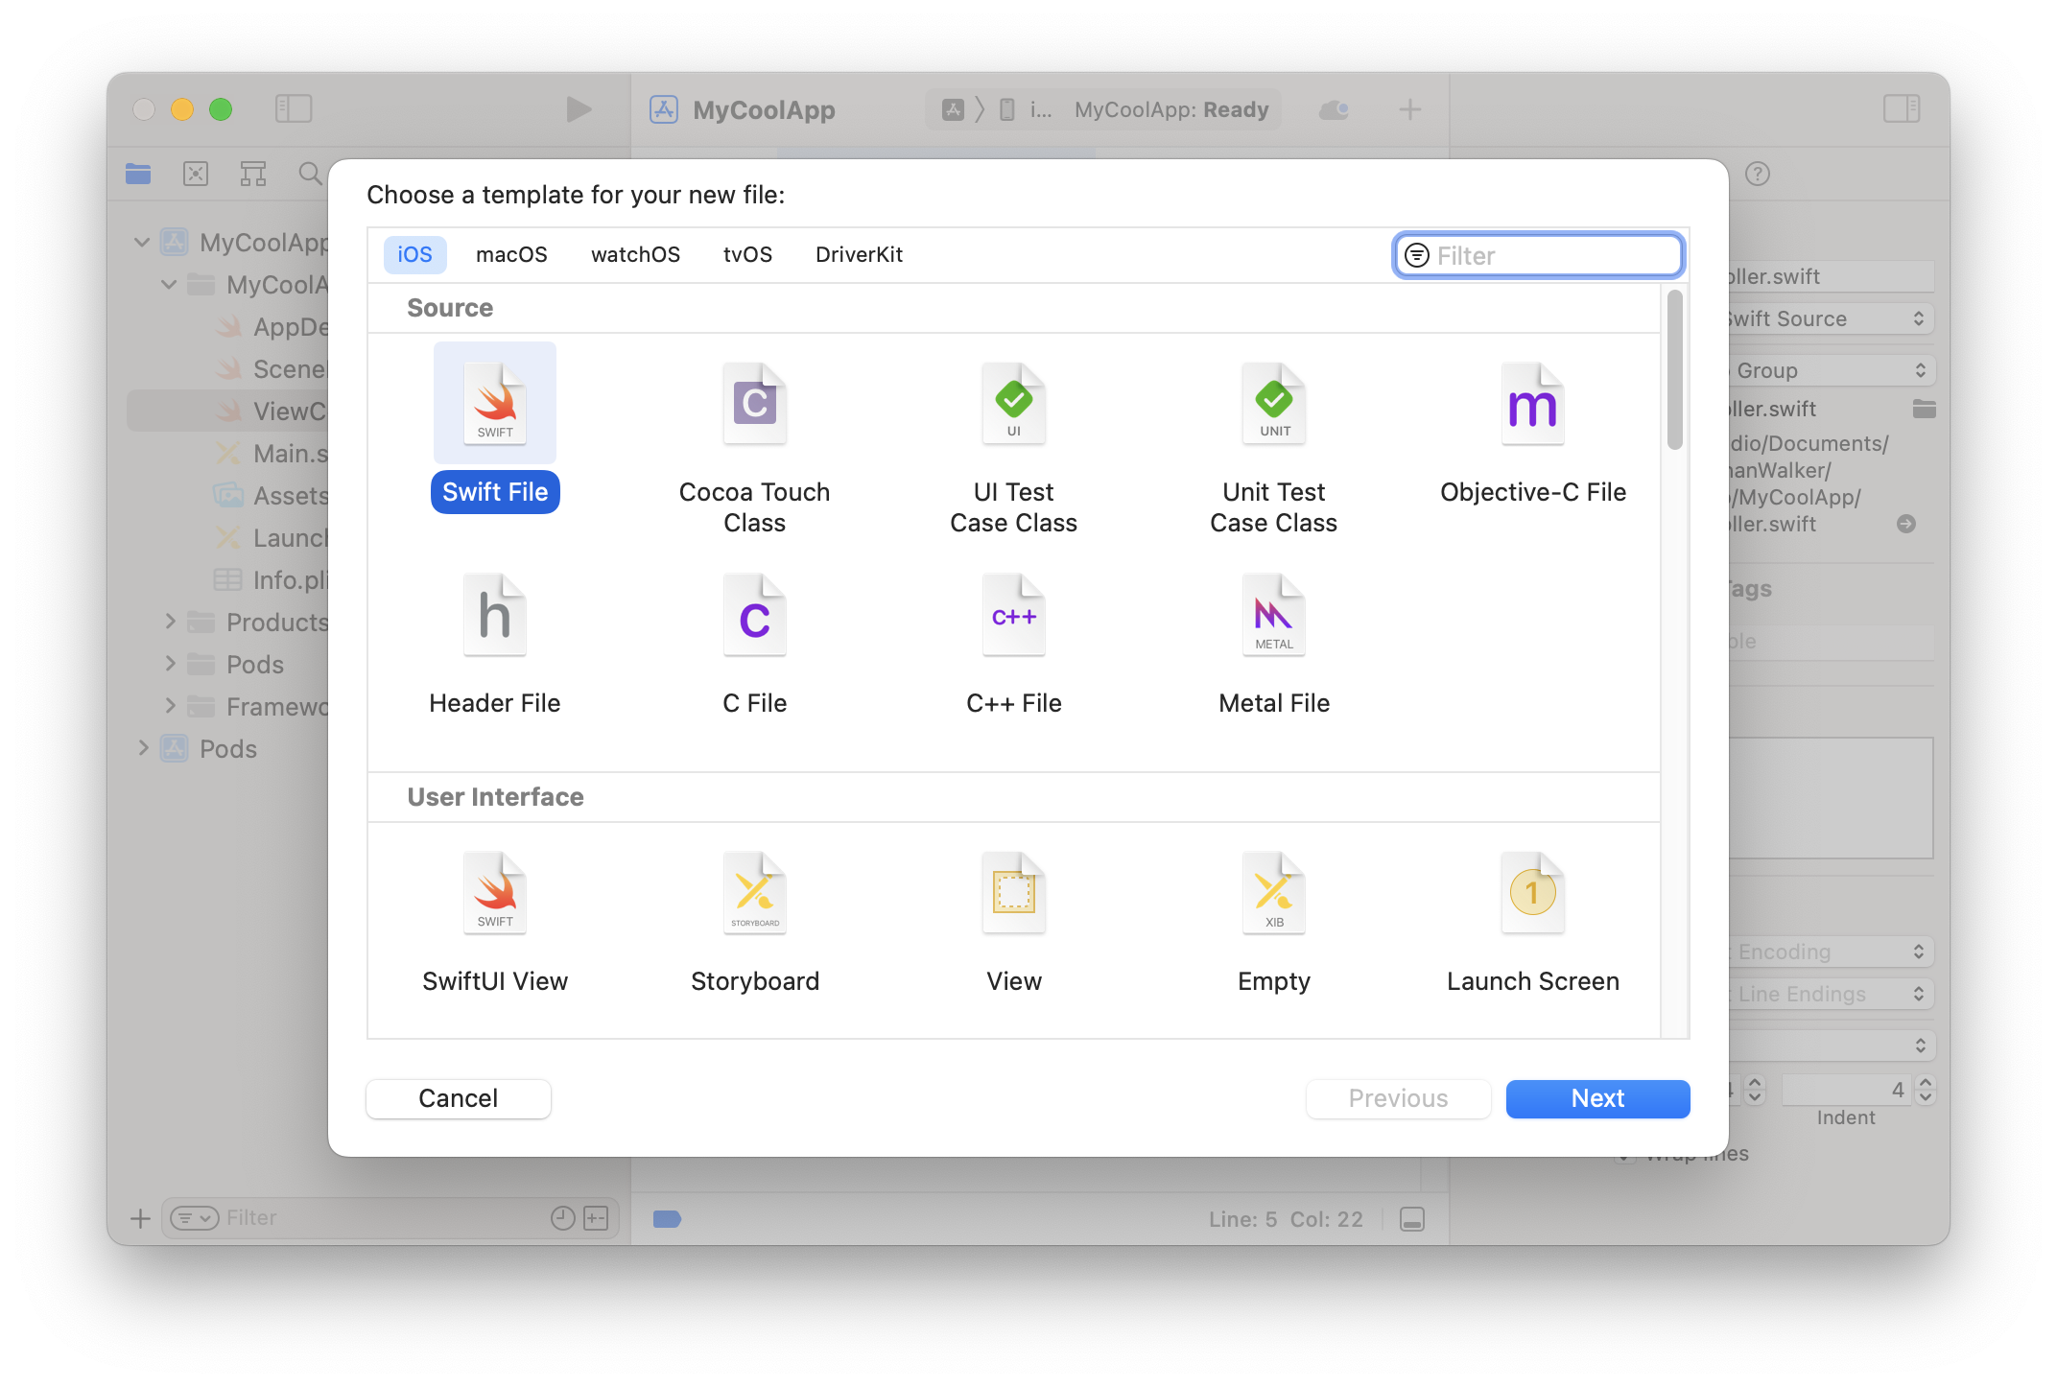Select the Swift File template icon
The width and height of the screenshot is (2057, 1387).
[x=494, y=403]
